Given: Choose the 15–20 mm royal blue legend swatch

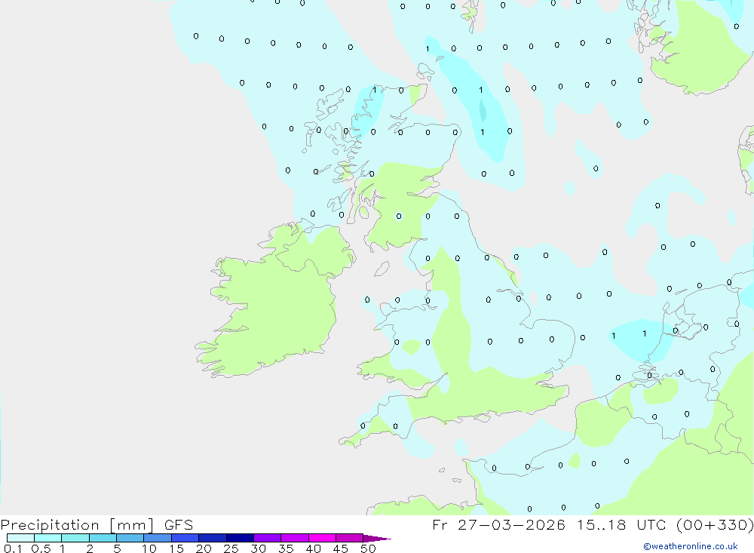Looking at the screenshot, I should pyautogui.click(x=185, y=538).
